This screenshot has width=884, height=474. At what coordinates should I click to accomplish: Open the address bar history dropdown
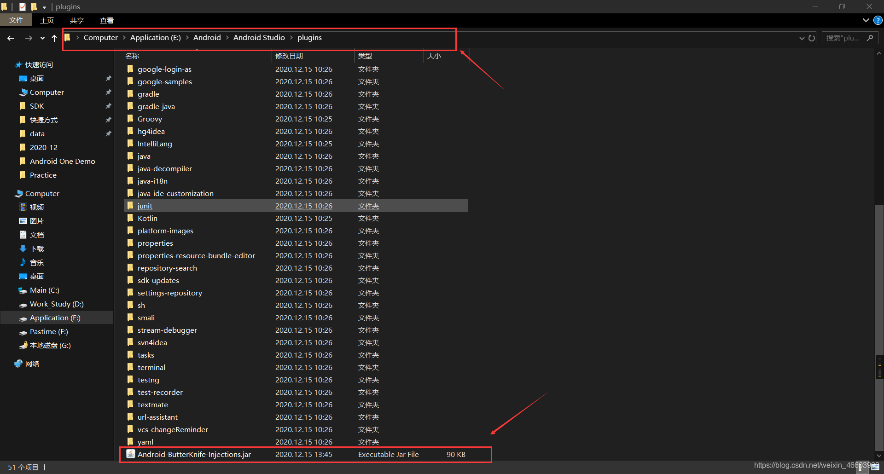click(802, 38)
